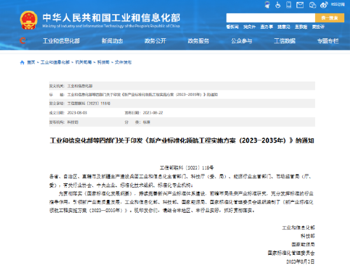Open the 专题专栏 navigation menu
The image size is (350, 270).
pos(328,41)
